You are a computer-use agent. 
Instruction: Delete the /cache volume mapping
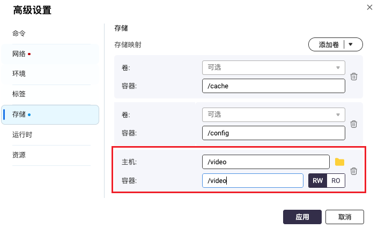(x=354, y=77)
